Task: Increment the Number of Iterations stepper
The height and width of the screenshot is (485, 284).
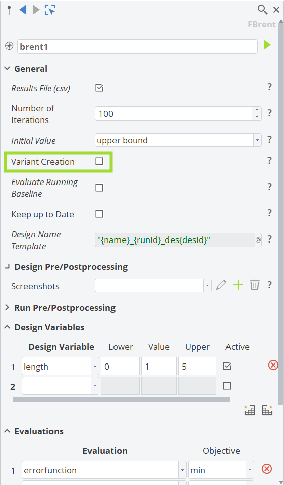Action: [257, 110]
